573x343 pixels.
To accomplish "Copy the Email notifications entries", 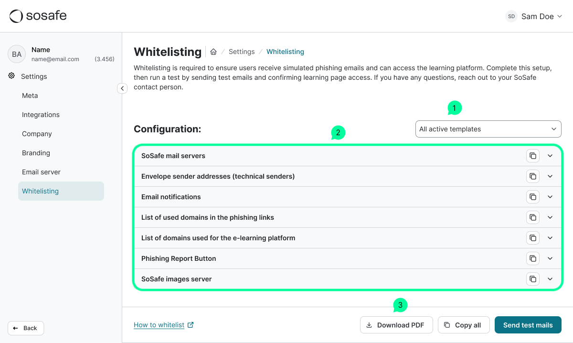I will 532,196.
